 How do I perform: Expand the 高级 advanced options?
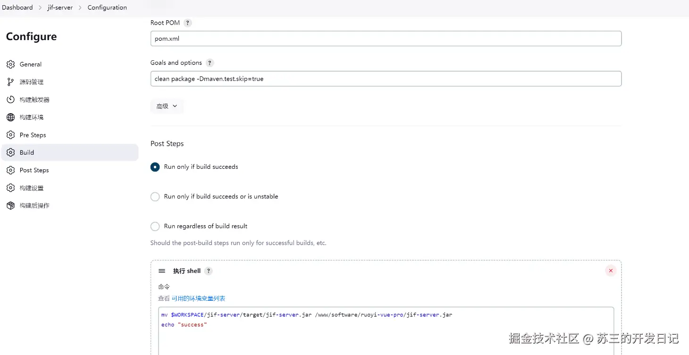[x=167, y=106]
